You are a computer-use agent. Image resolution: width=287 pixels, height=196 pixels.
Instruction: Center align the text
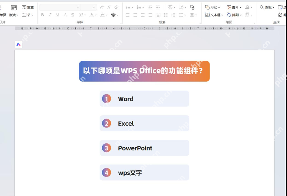(x=135, y=15)
